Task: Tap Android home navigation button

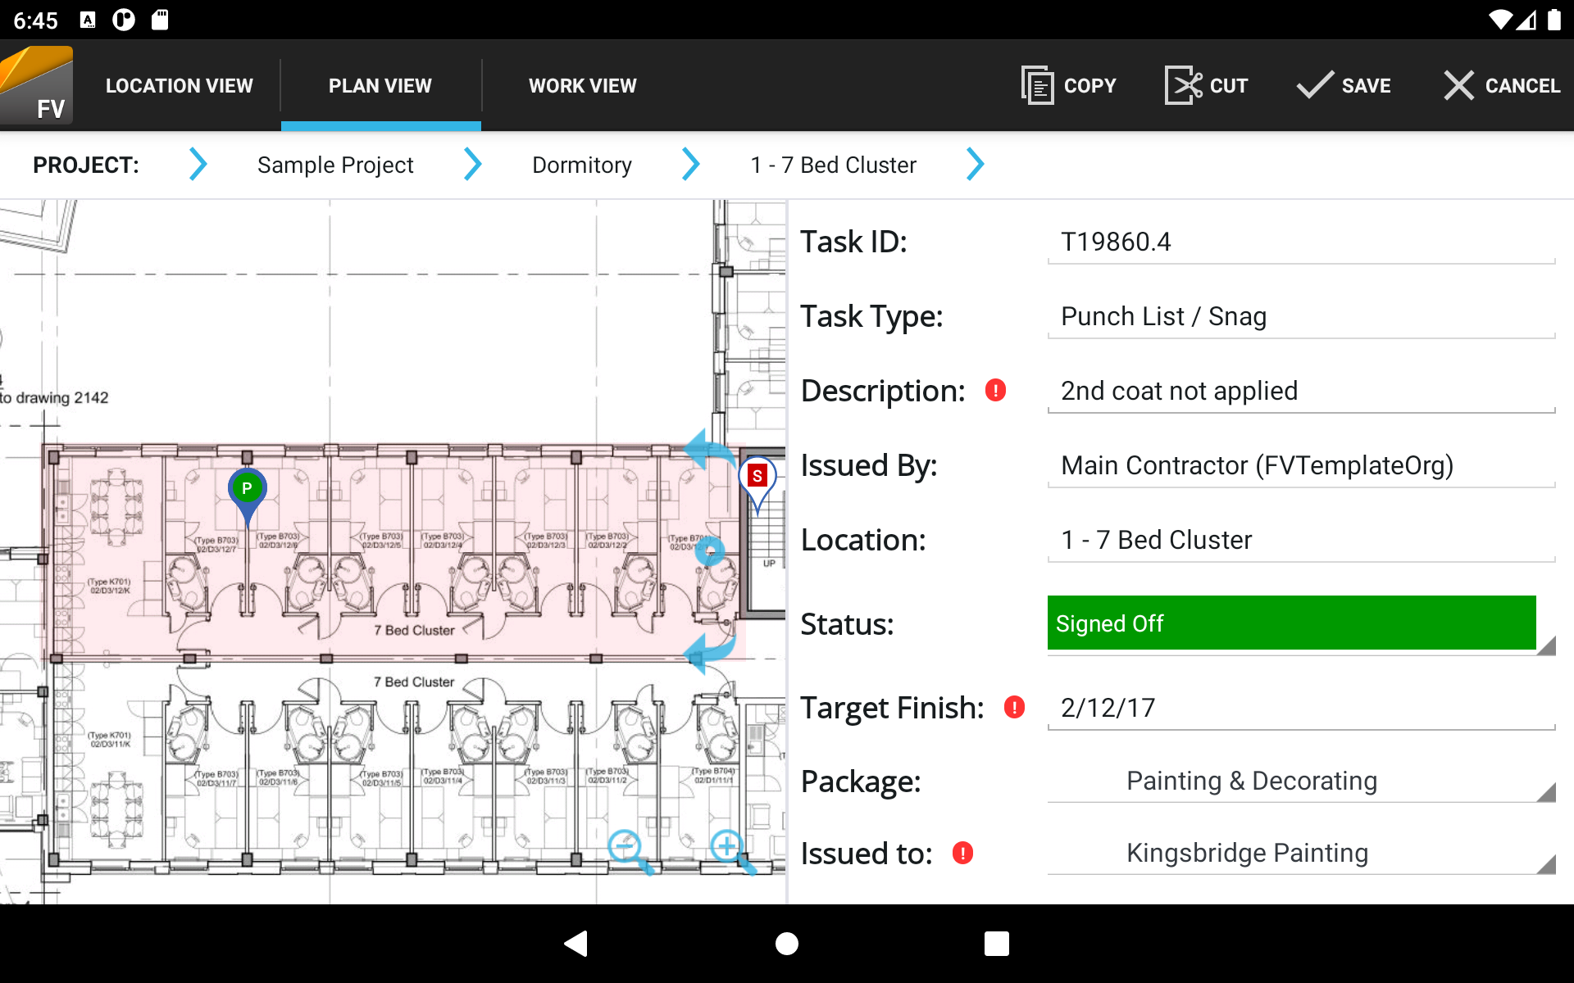Action: click(x=787, y=944)
